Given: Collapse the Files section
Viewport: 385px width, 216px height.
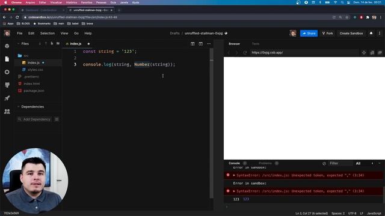Looking at the screenshot, I should point(18,44).
